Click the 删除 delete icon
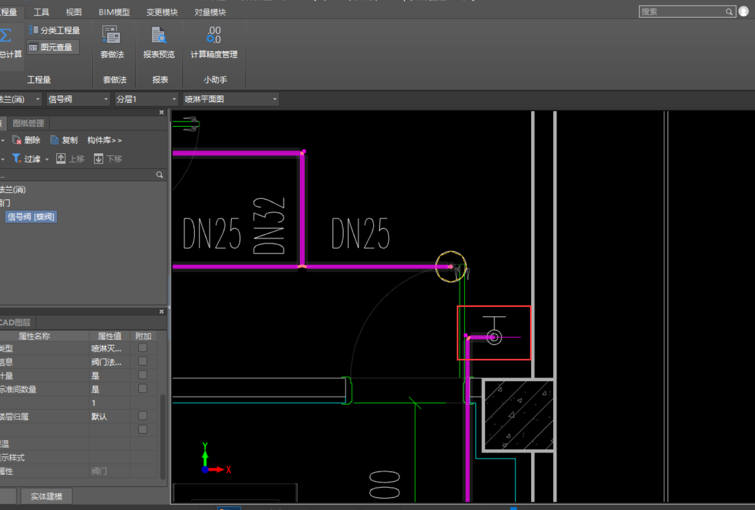This screenshot has height=510, width=755. pos(17,140)
